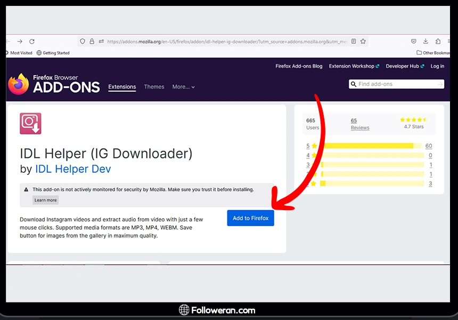Click the Add to Firefox button
The width and height of the screenshot is (458, 320).
250,218
